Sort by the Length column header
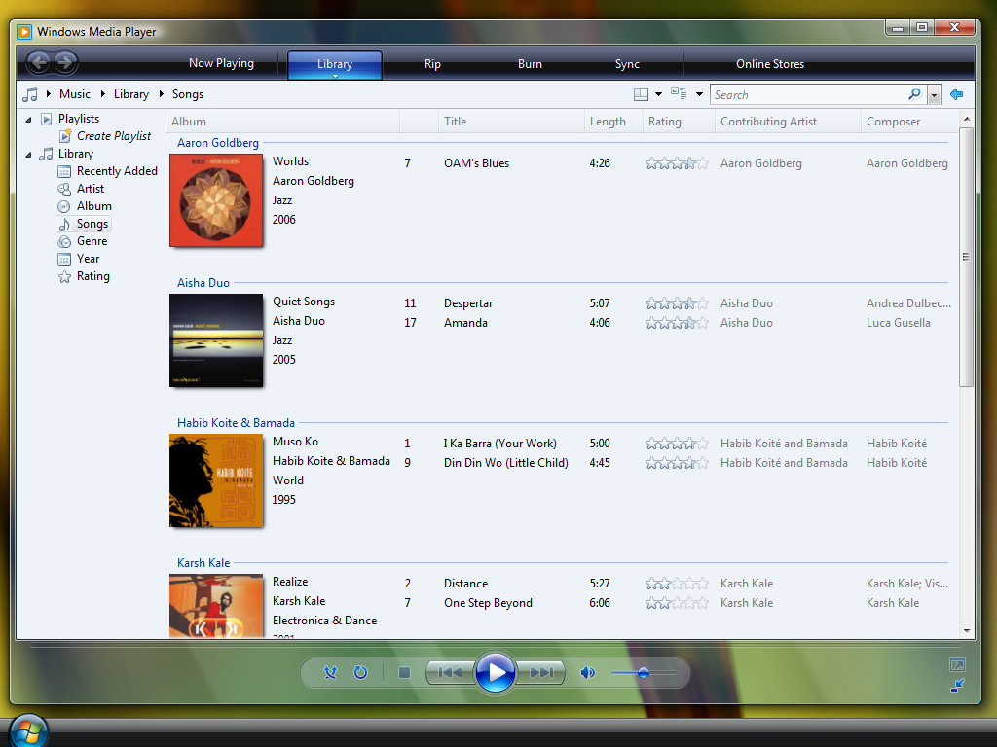The width and height of the screenshot is (997, 747). [x=613, y=122]
